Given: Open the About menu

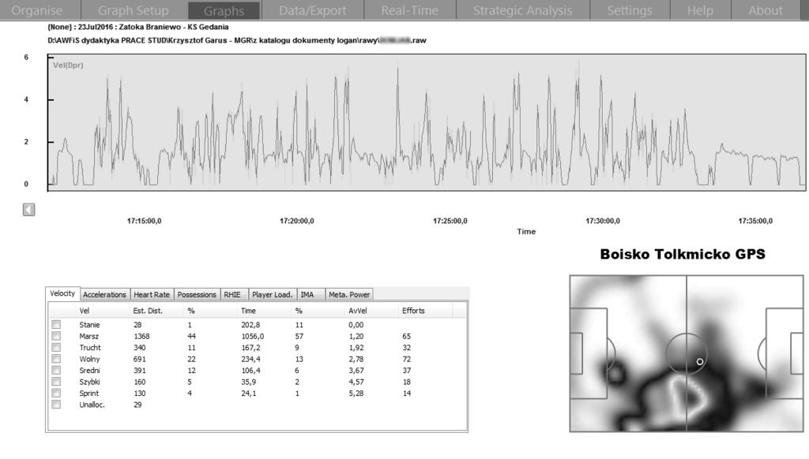Looking at the screenshot, I should 766,10.
